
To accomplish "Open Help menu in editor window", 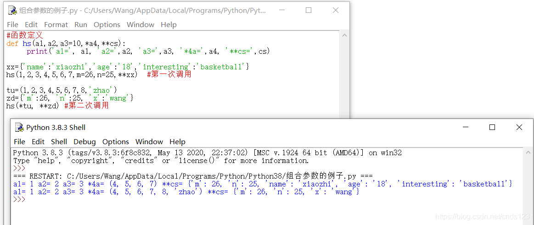I will coord(169,24).
